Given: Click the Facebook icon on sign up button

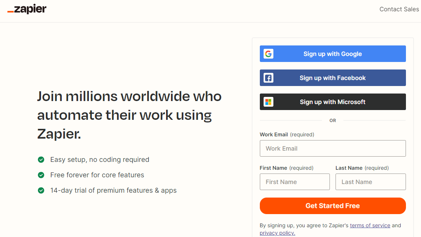Looking at the screenshot, I should click(x=268, y=78).
